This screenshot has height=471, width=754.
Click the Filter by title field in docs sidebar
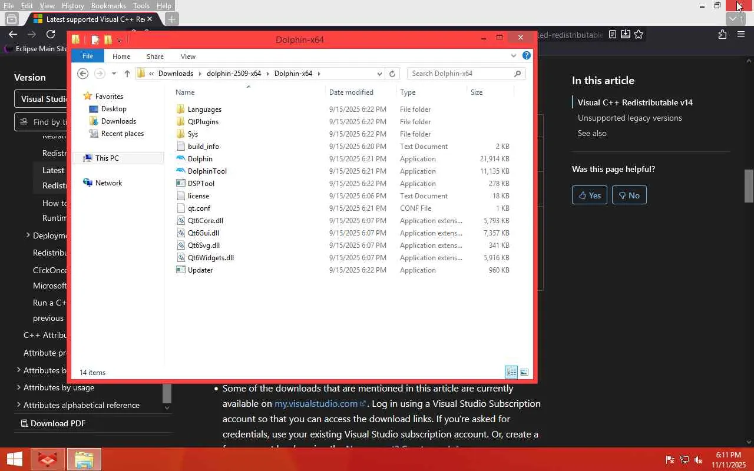pos(41,122)
